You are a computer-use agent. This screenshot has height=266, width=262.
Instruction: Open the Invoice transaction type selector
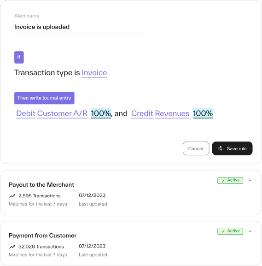[94, 73]
